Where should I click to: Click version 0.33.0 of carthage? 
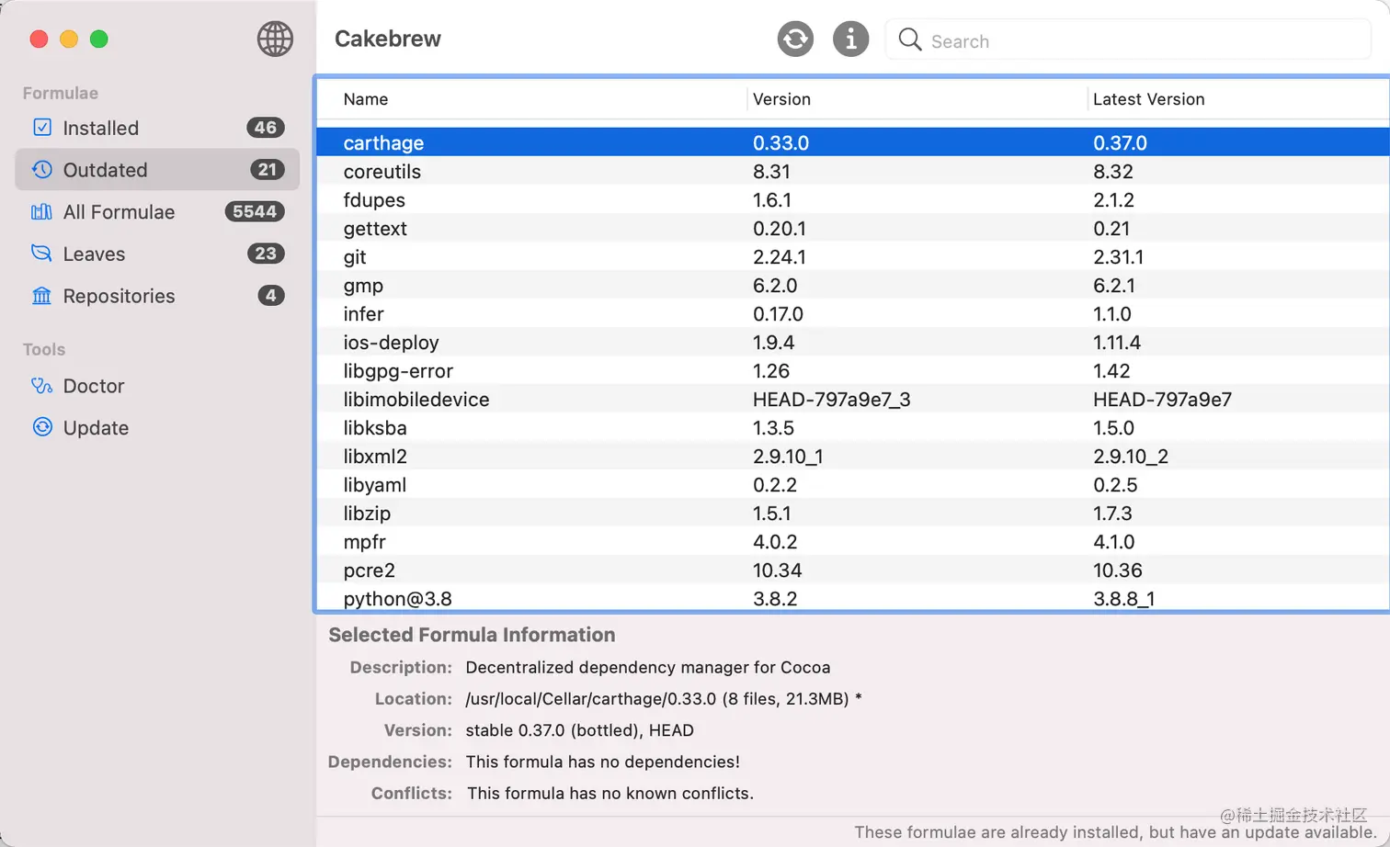[780, 142]
